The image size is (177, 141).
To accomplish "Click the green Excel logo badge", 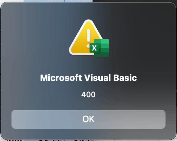I will (x=99, y=48).
